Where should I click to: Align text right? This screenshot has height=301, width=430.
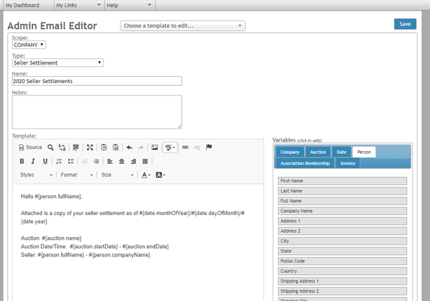coord(134,161)
